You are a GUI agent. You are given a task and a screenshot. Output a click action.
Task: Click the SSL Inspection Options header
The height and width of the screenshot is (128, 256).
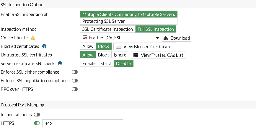pos(23,4)
